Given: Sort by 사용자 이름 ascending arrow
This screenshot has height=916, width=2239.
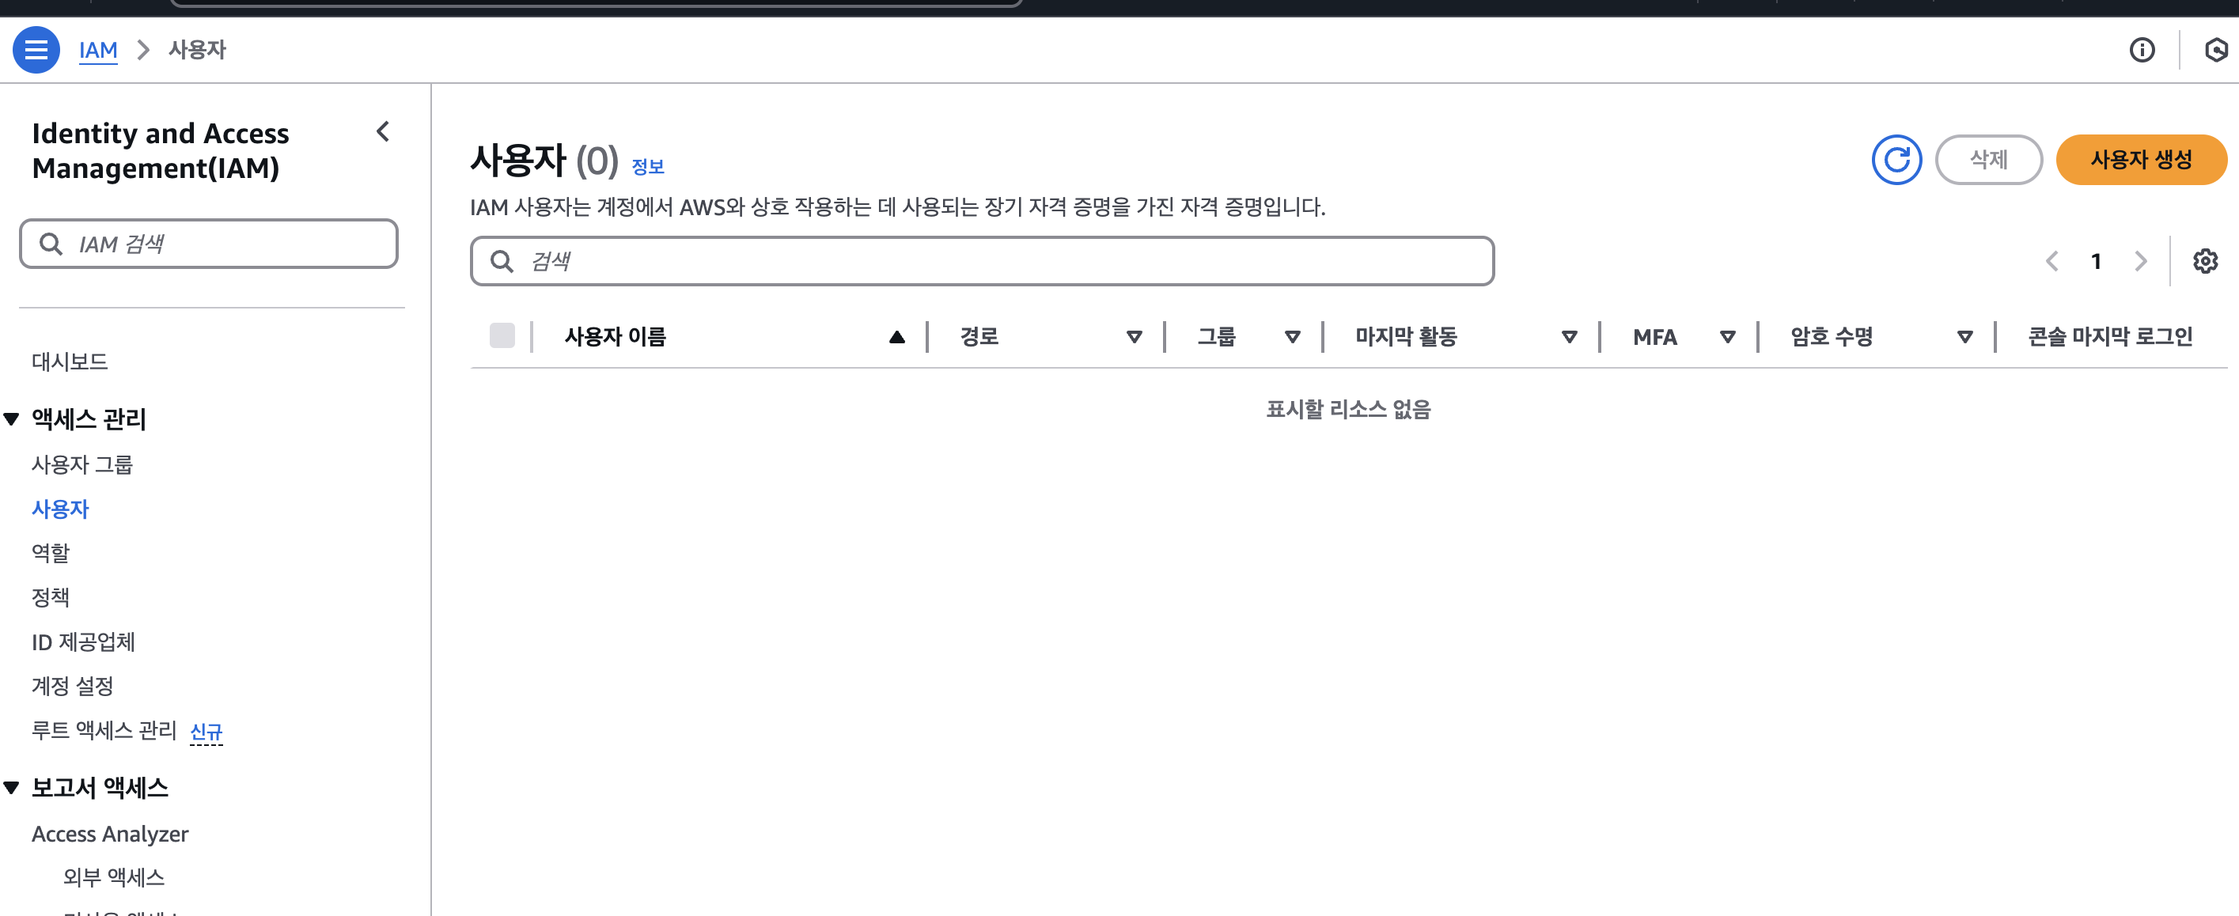Looking at the screenshot, I should coord(896,336).
